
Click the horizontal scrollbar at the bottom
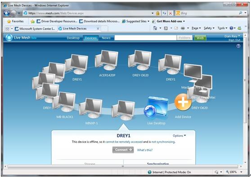click(x=123, y=167)
